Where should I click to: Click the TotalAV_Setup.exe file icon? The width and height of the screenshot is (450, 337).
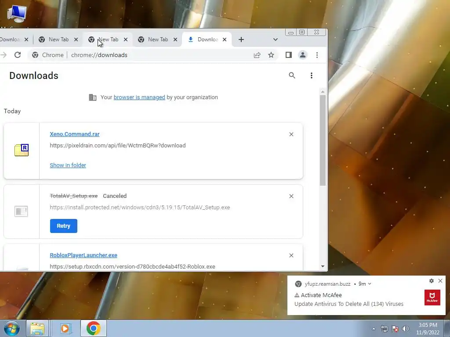[21, 212]
